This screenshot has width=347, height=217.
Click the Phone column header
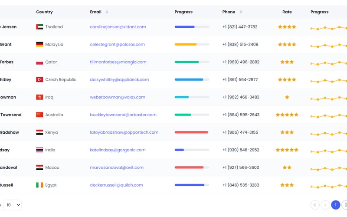(229, 12)
